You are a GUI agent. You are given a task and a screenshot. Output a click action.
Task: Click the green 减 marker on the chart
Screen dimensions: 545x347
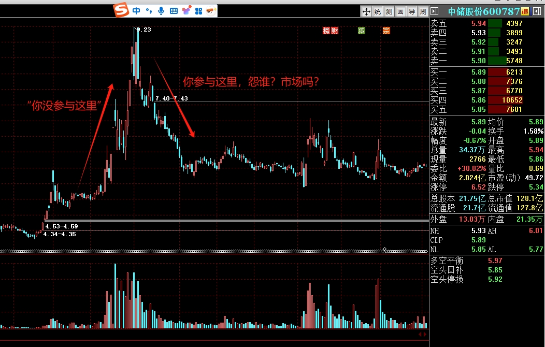point(362,31)
